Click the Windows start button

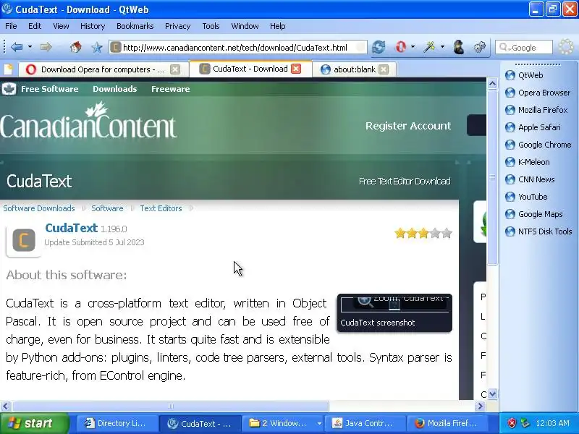34,423
